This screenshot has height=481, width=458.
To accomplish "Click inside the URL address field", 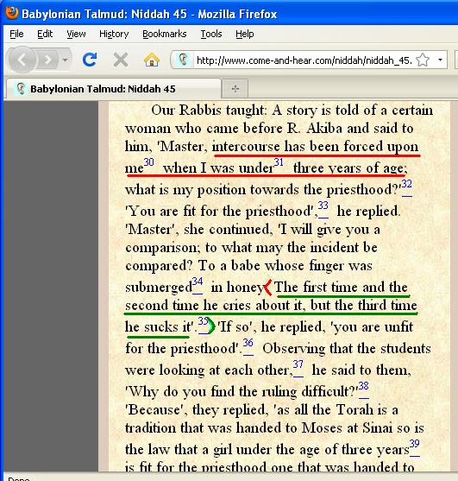I will click(x=304, y=60).
